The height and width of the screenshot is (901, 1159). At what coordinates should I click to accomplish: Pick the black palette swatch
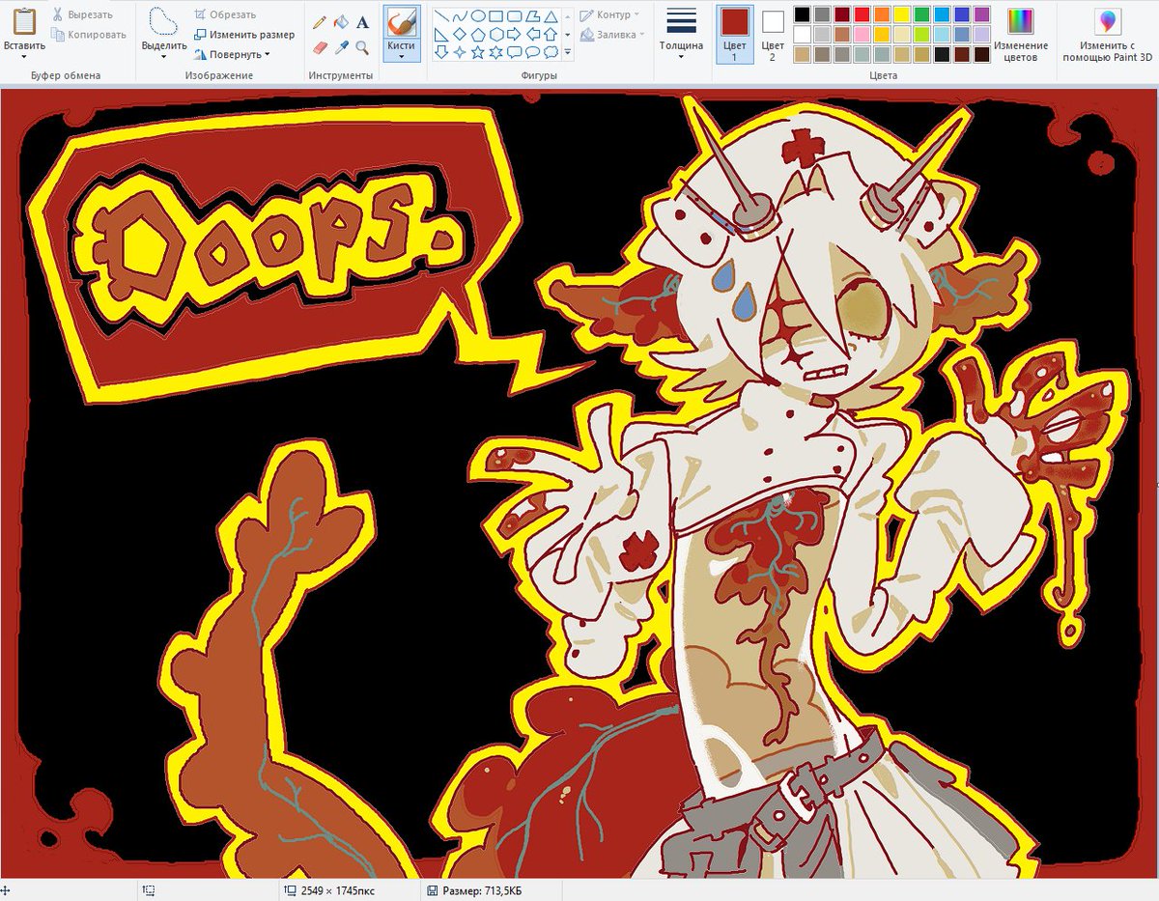click(x=802, y=14)
